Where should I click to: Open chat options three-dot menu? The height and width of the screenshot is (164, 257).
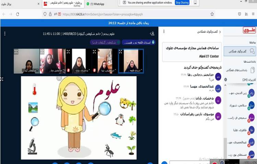(x=164, y=31)
